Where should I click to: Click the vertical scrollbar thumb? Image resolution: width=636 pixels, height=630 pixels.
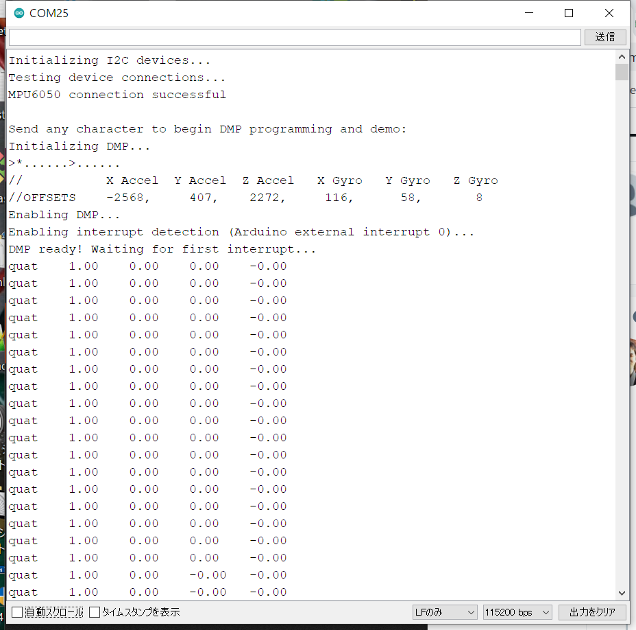tap(622, 73)
